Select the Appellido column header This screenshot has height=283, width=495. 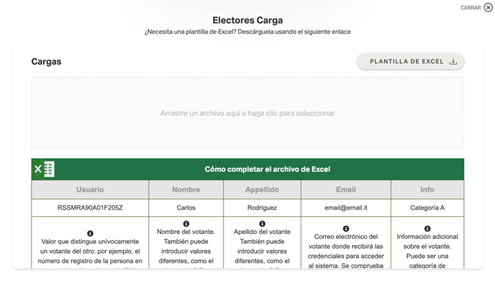[262, 189]
